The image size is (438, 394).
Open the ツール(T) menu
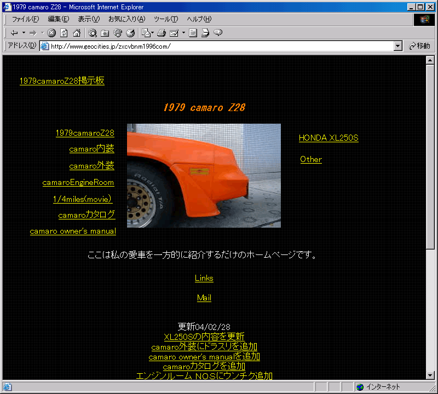click(x=166, y=19)
